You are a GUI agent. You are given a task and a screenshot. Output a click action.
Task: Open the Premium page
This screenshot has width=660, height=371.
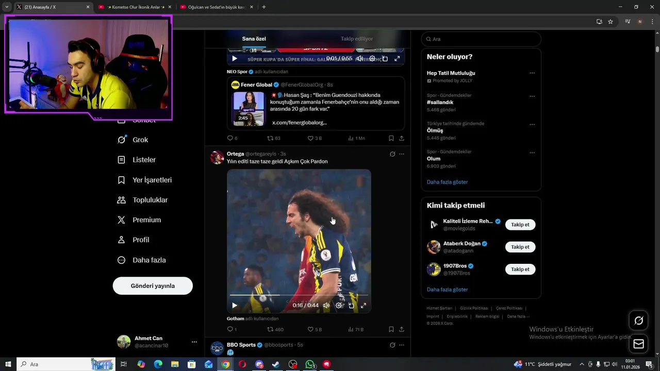139,220
